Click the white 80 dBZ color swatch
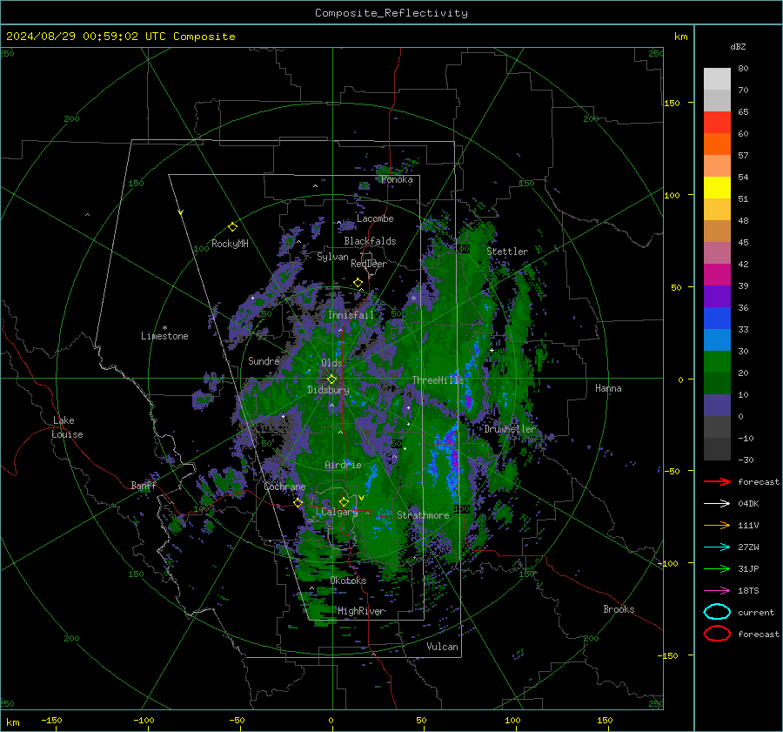This screenshot has width=783, height=732. click(717, 78)
